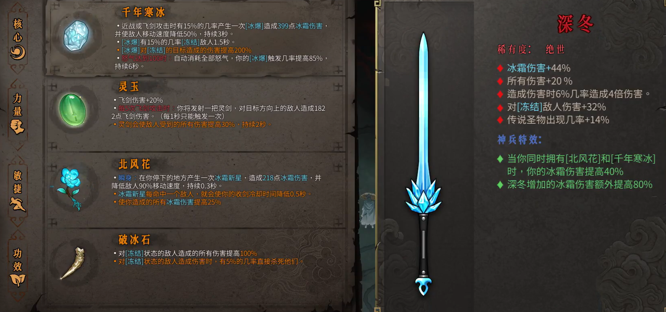
Task: Open the 北风花 item title
Action: tap(135, 164)
